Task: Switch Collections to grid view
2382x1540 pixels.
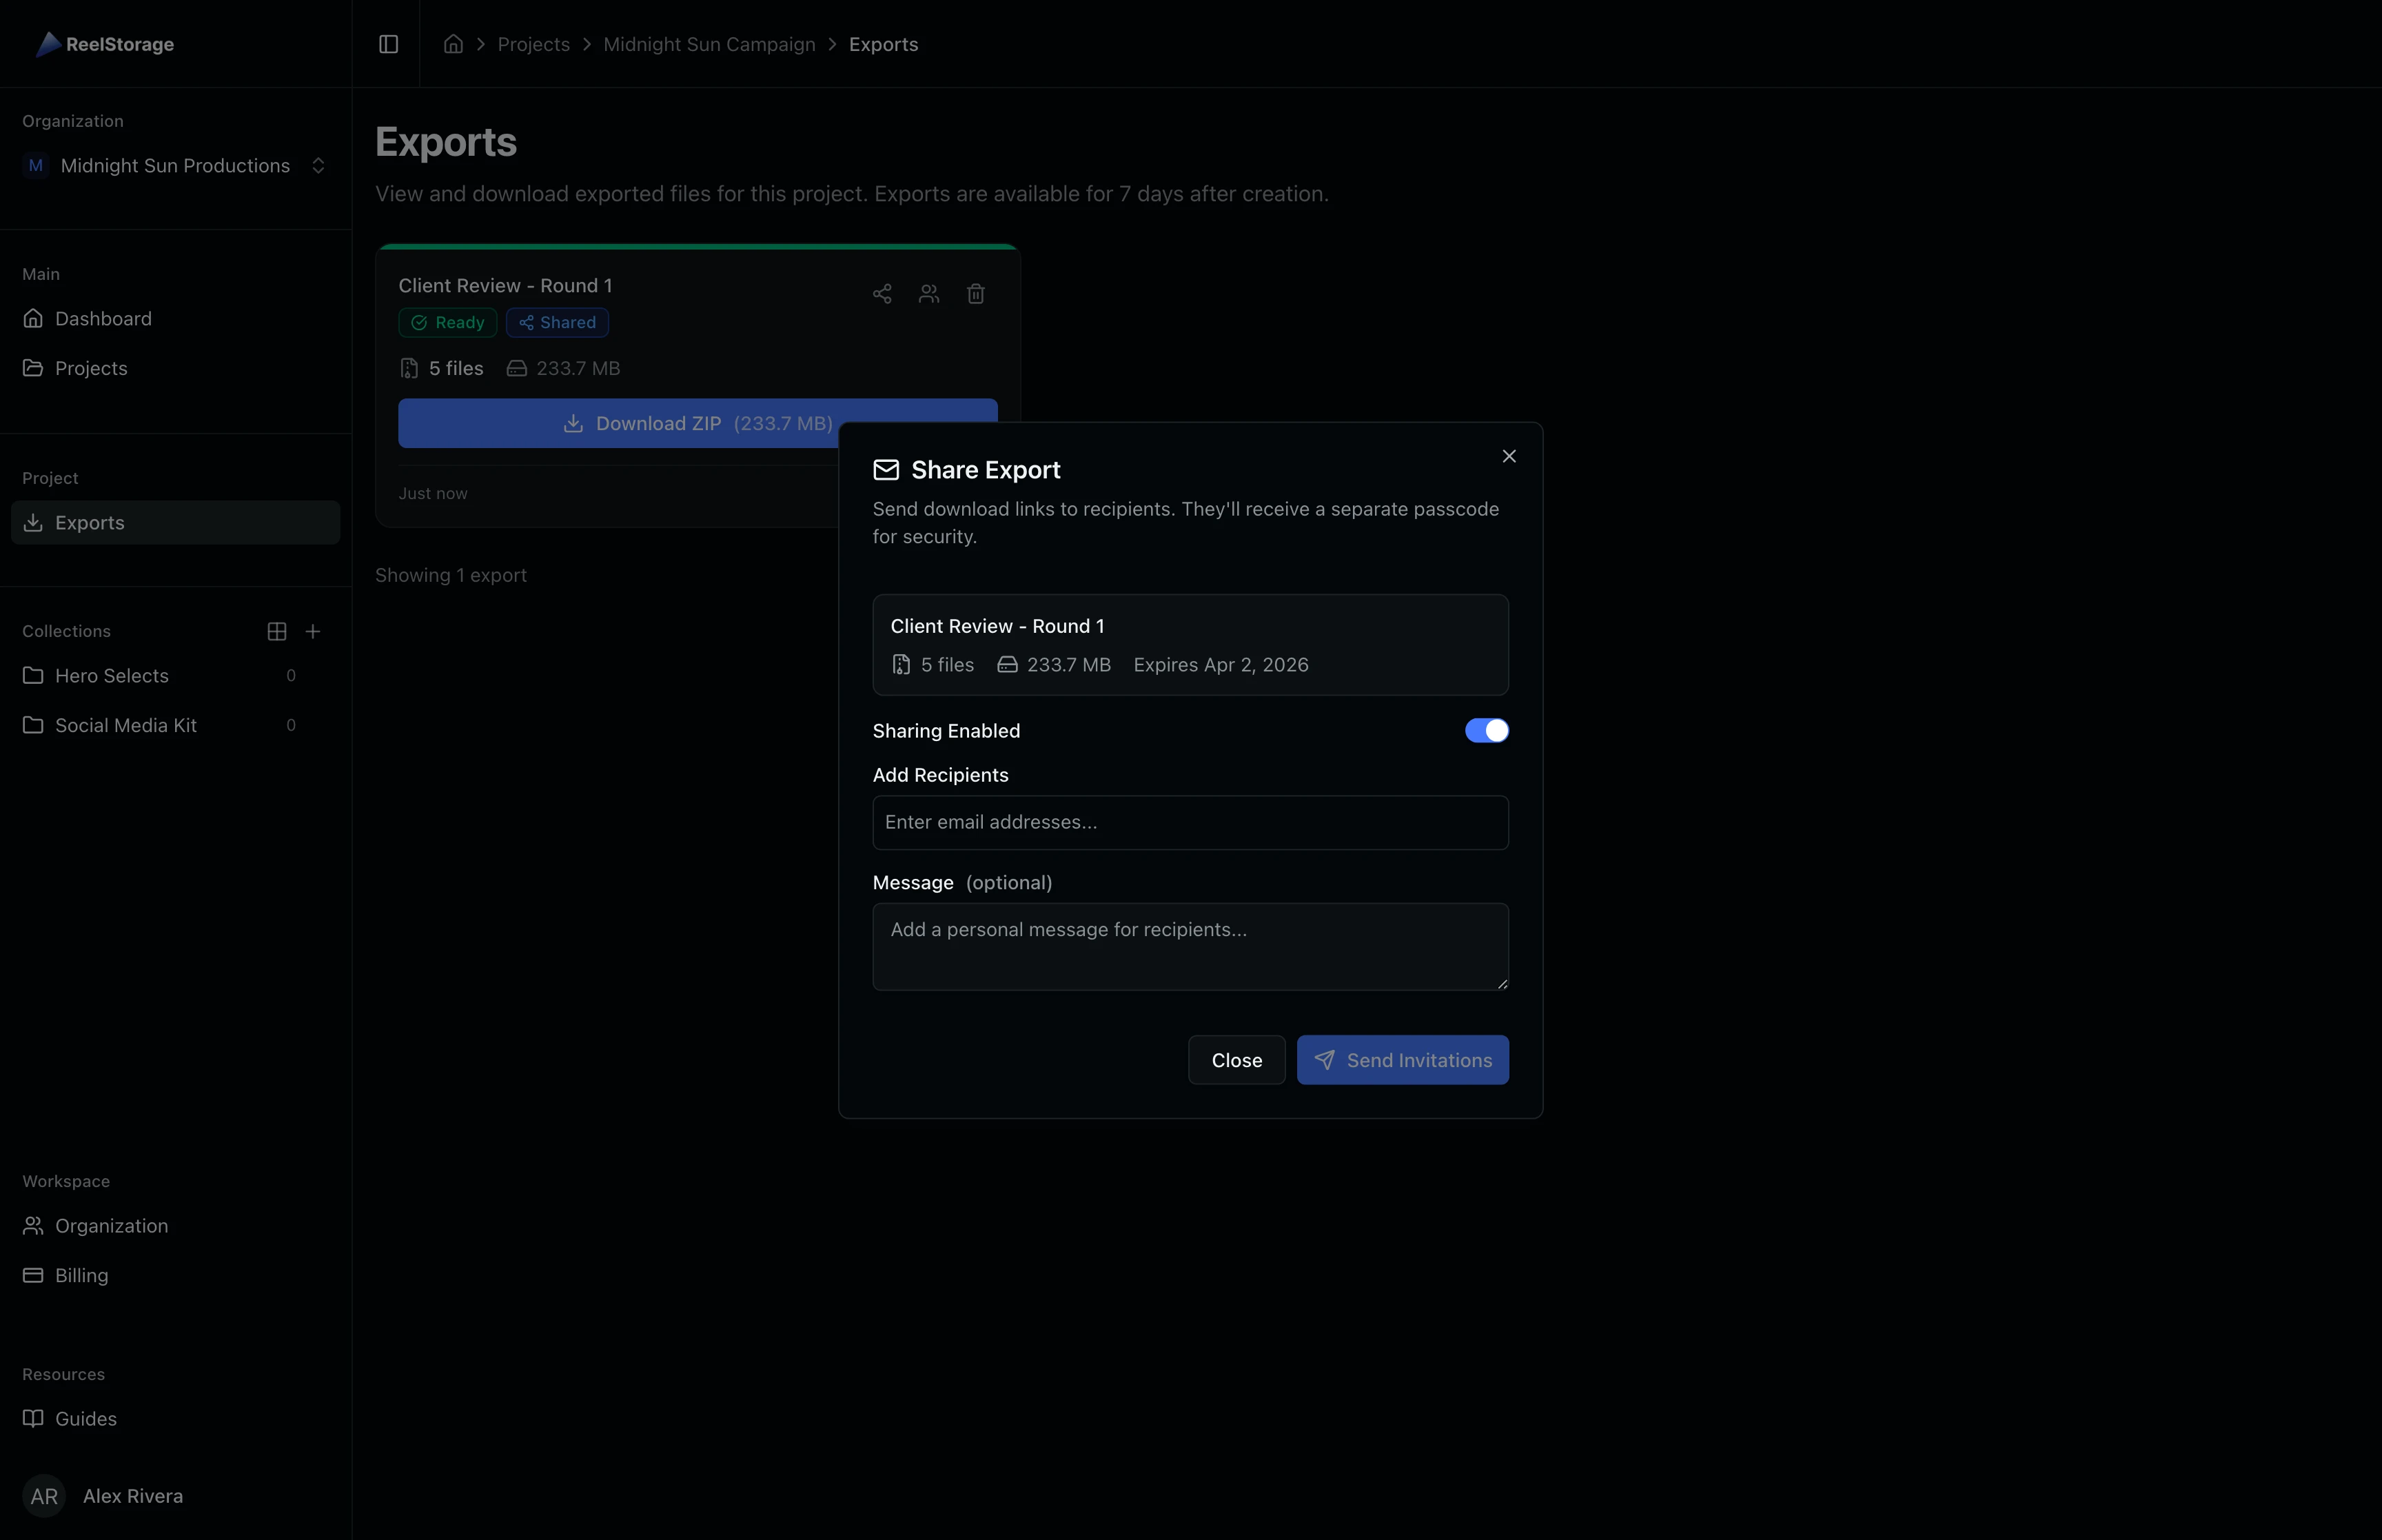Action: (276, 631)
